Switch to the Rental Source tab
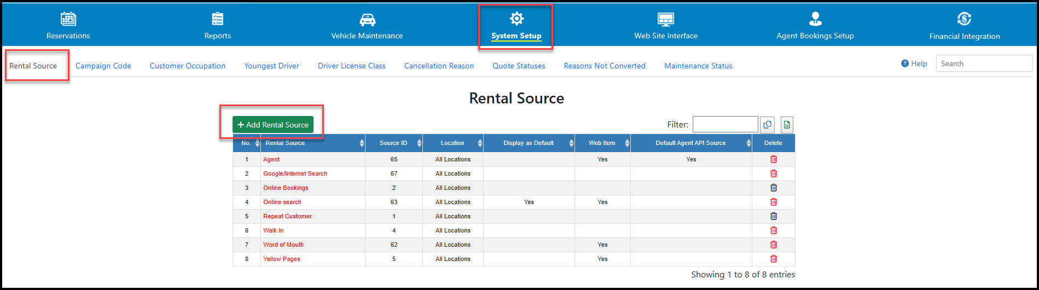 pyautogui.click(x=33, y=66)
